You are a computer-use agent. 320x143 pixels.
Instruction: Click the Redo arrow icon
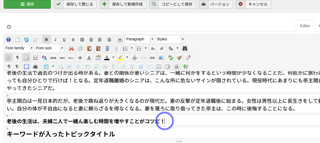(35, 39)
